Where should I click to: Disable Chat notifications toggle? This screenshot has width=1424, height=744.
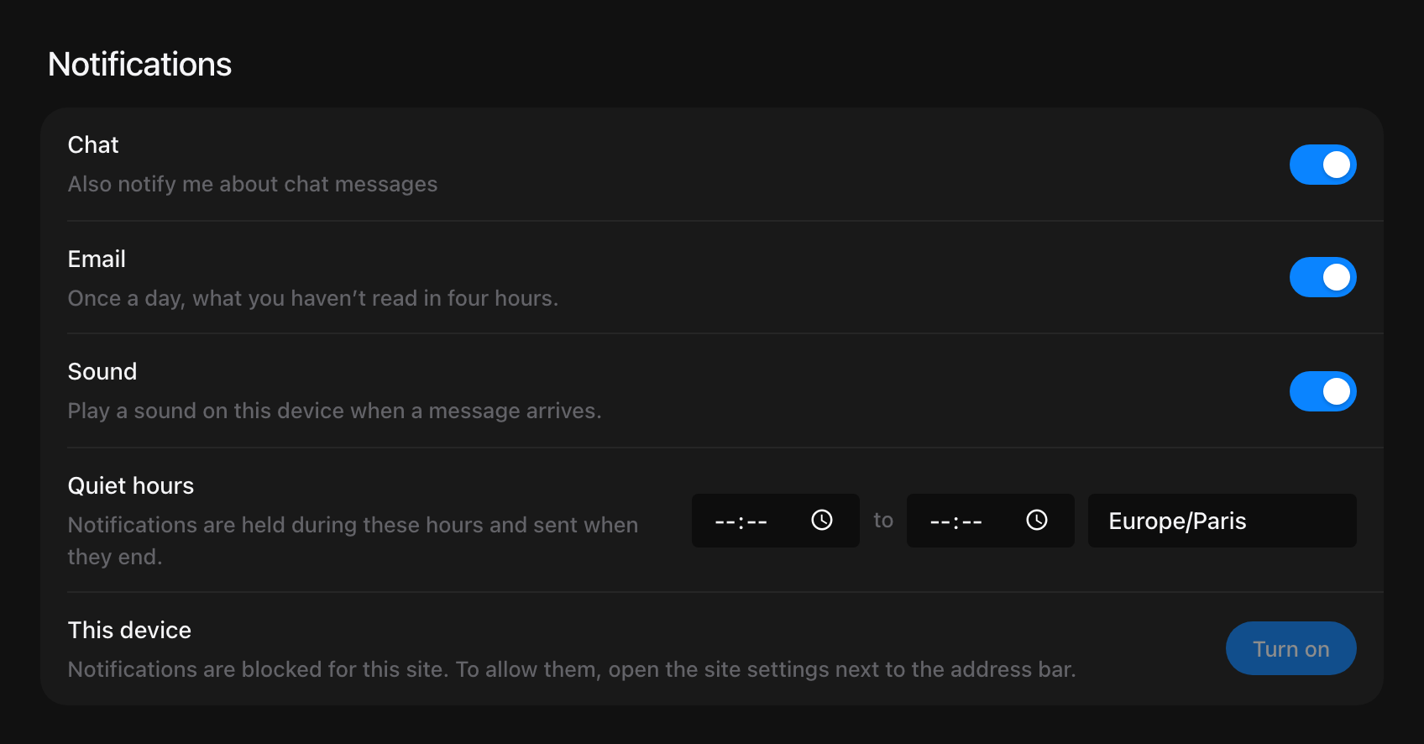[1322, 165]
